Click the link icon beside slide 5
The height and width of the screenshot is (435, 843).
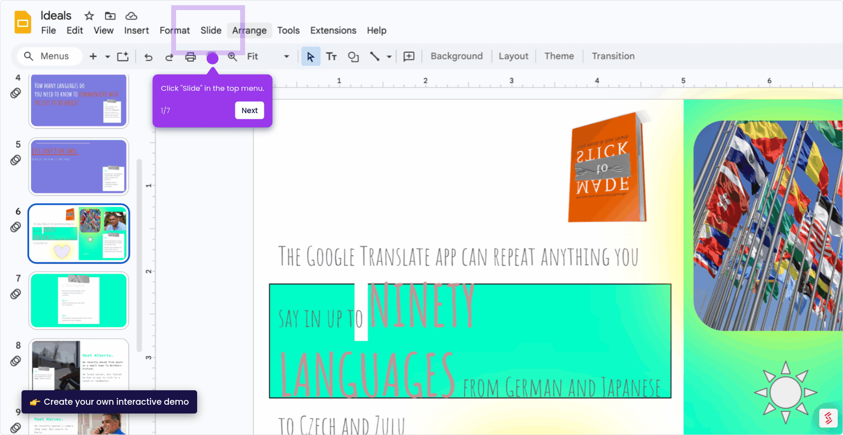point(15,160)
